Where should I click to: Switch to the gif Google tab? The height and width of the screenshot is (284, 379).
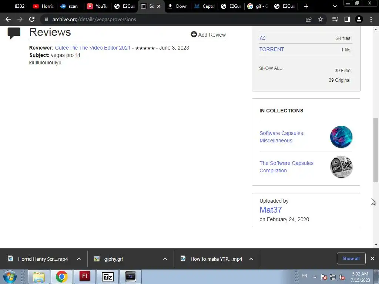[x=258, y=6]
